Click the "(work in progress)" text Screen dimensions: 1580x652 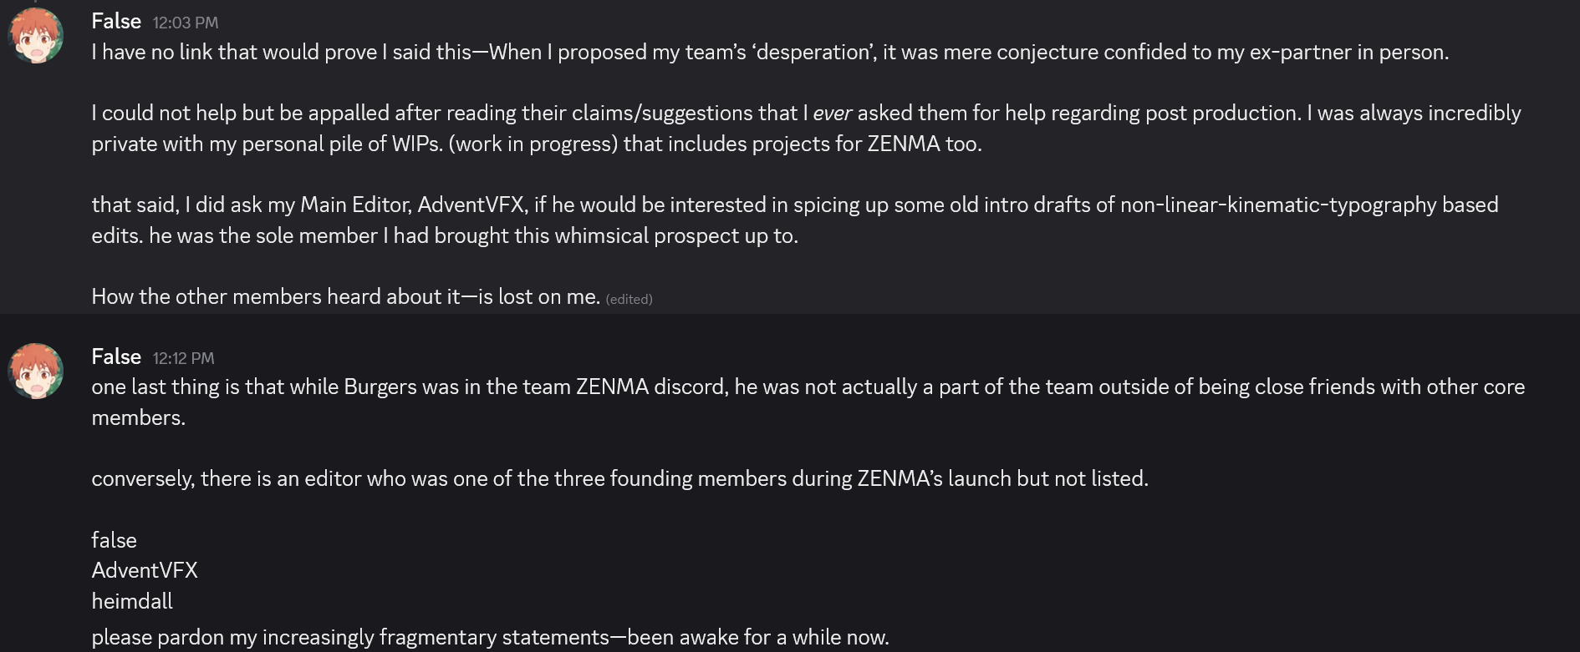tap(533, 144)
